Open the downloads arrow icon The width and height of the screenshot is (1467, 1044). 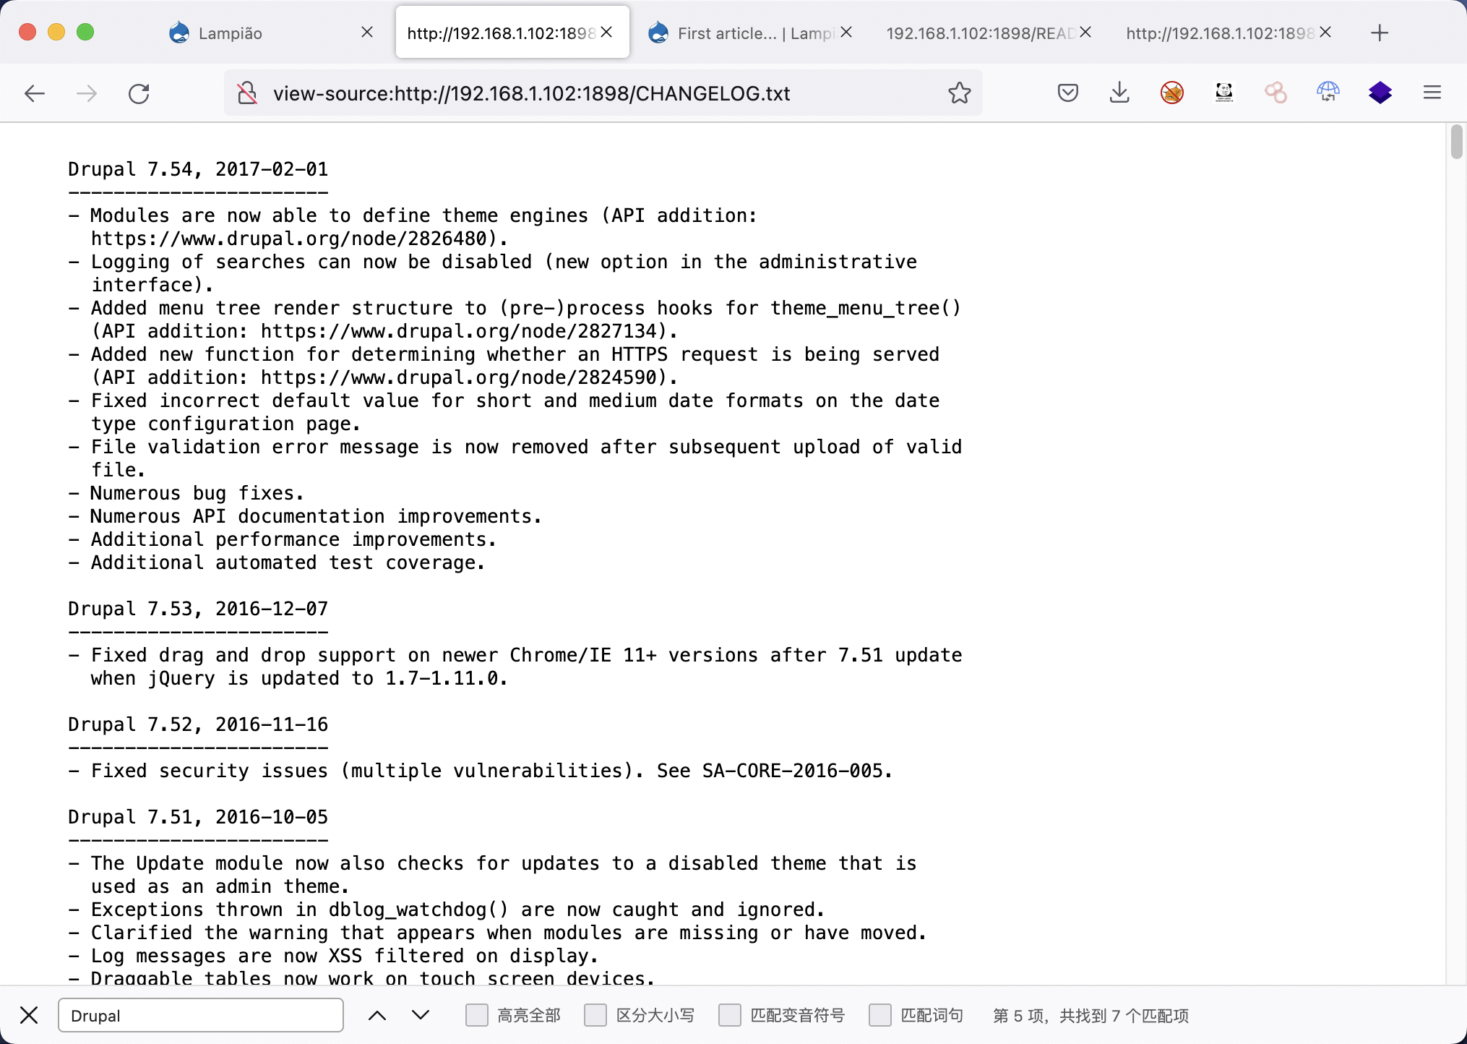click(x=1119, y=93)
